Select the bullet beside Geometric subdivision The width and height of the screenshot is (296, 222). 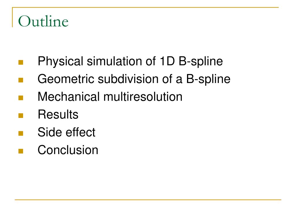tap(21, 80)
